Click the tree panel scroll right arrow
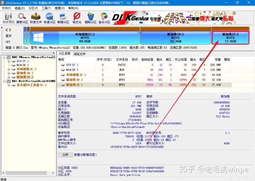 (53, 173)
